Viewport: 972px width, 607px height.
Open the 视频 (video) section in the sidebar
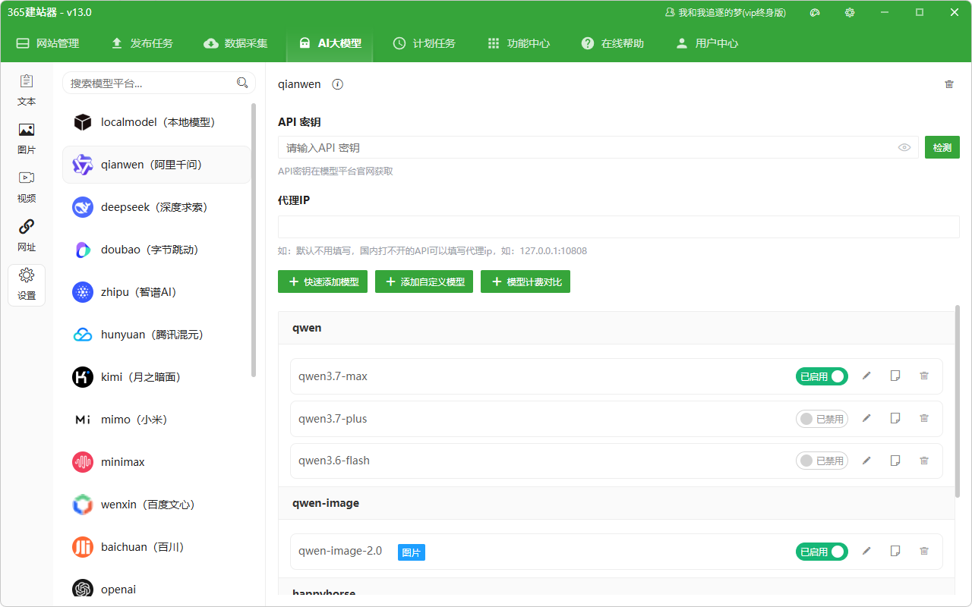[x=27, y=187]
